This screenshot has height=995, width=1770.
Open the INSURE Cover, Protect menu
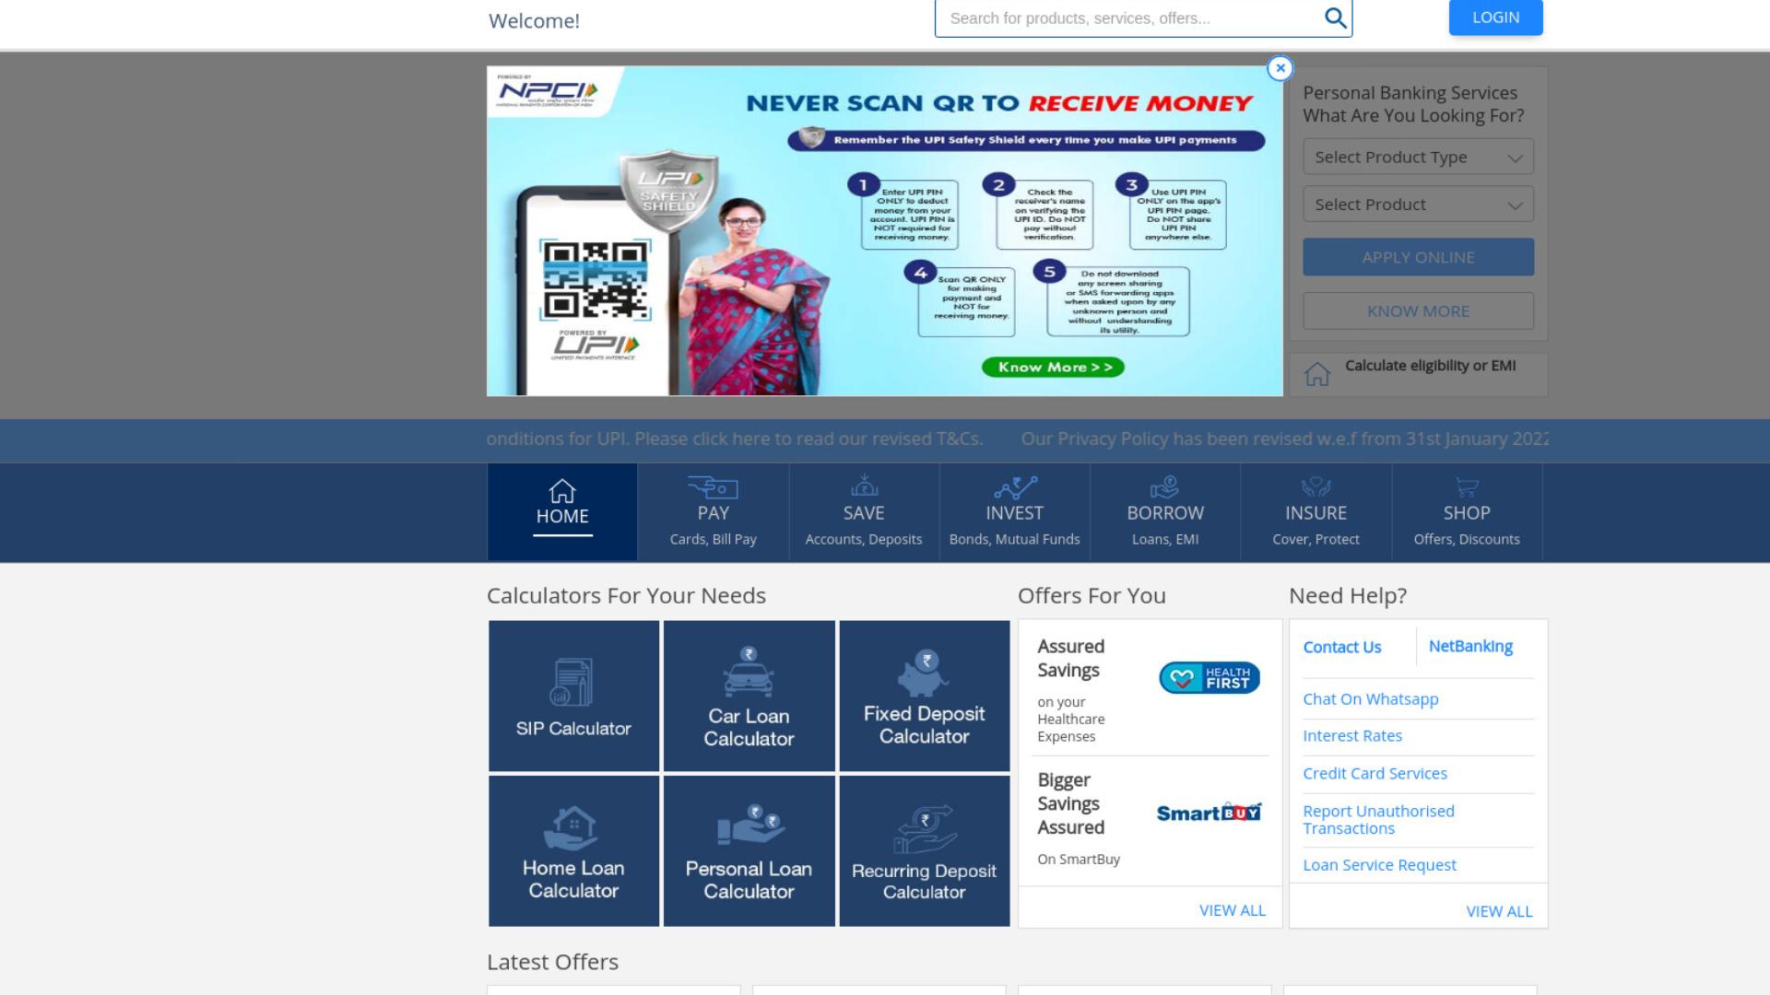coord(1316,512)
